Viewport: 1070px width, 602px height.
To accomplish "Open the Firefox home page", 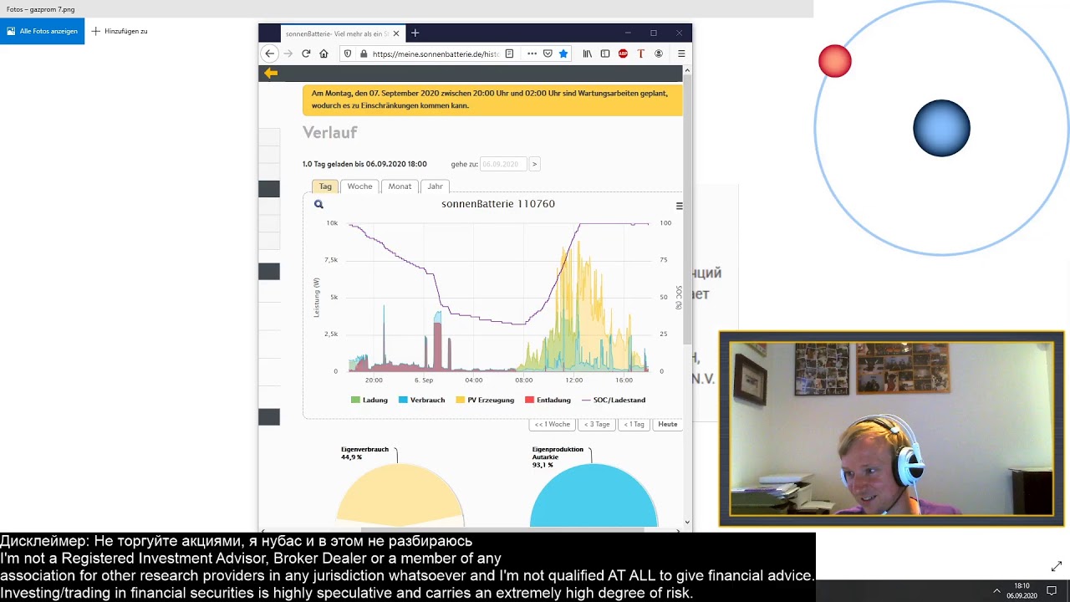I will (324, 54).
